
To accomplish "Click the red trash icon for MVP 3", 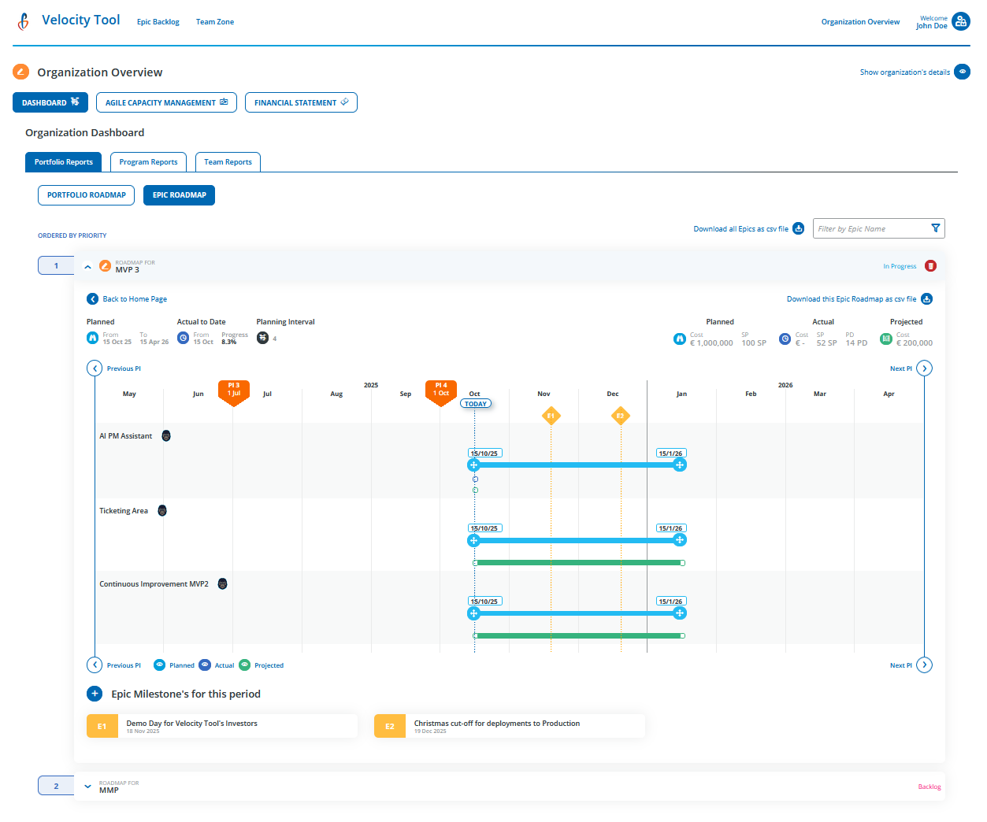I will [930, 266].
